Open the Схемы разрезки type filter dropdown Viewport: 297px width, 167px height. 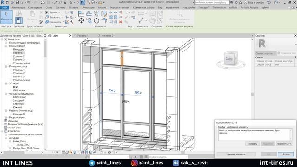point(265,53)
